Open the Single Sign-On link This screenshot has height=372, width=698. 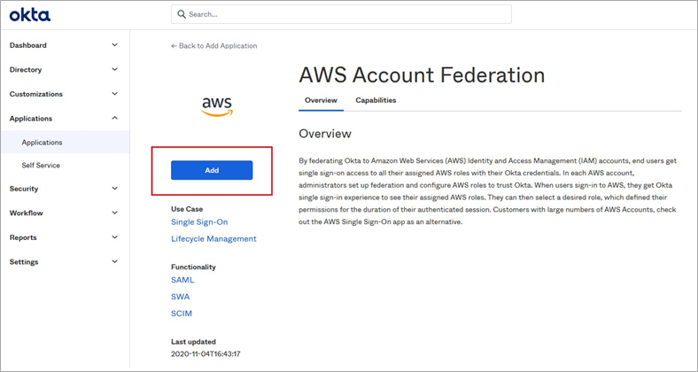(199, 221)
